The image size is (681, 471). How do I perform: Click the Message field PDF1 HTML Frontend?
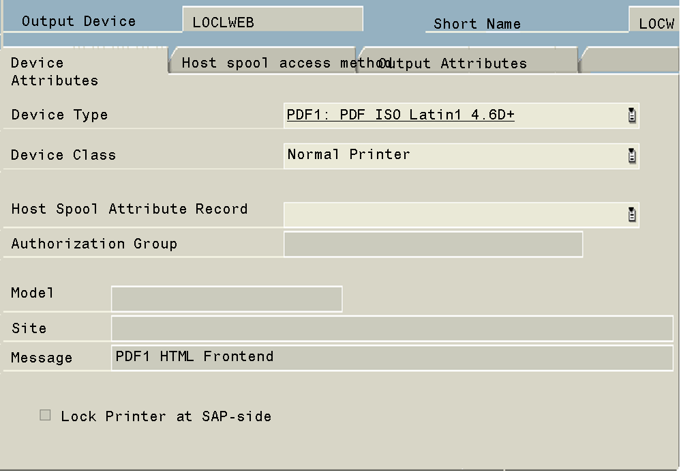(x=391, y=356)
